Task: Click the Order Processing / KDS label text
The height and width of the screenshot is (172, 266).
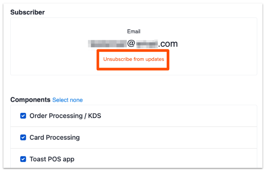Action: [65, 116]
